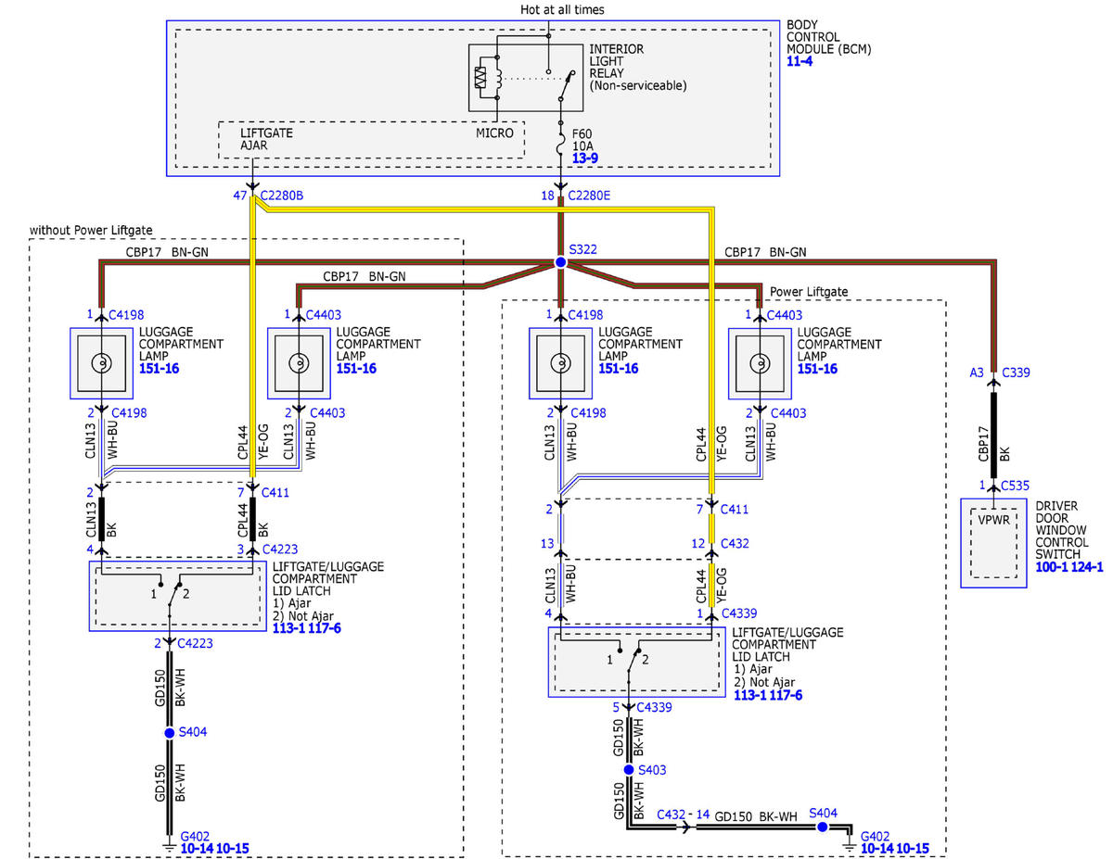This screenshot has height=859, width=1113.
Task: Click the LIFTGATE AJAR label inside the BCM
Action: tap(266, 139)
